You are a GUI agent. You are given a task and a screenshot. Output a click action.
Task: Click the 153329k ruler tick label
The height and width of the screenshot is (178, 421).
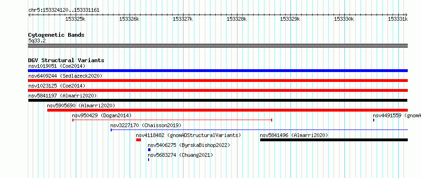point(290,19)
